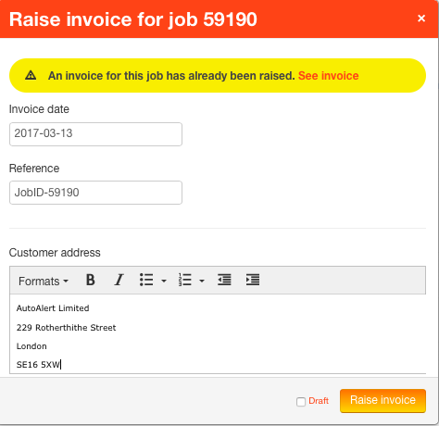Click the Raise invoice button
Image resolution: width=439 pixels, height=426 pixels.
click(x=383, y=400)
